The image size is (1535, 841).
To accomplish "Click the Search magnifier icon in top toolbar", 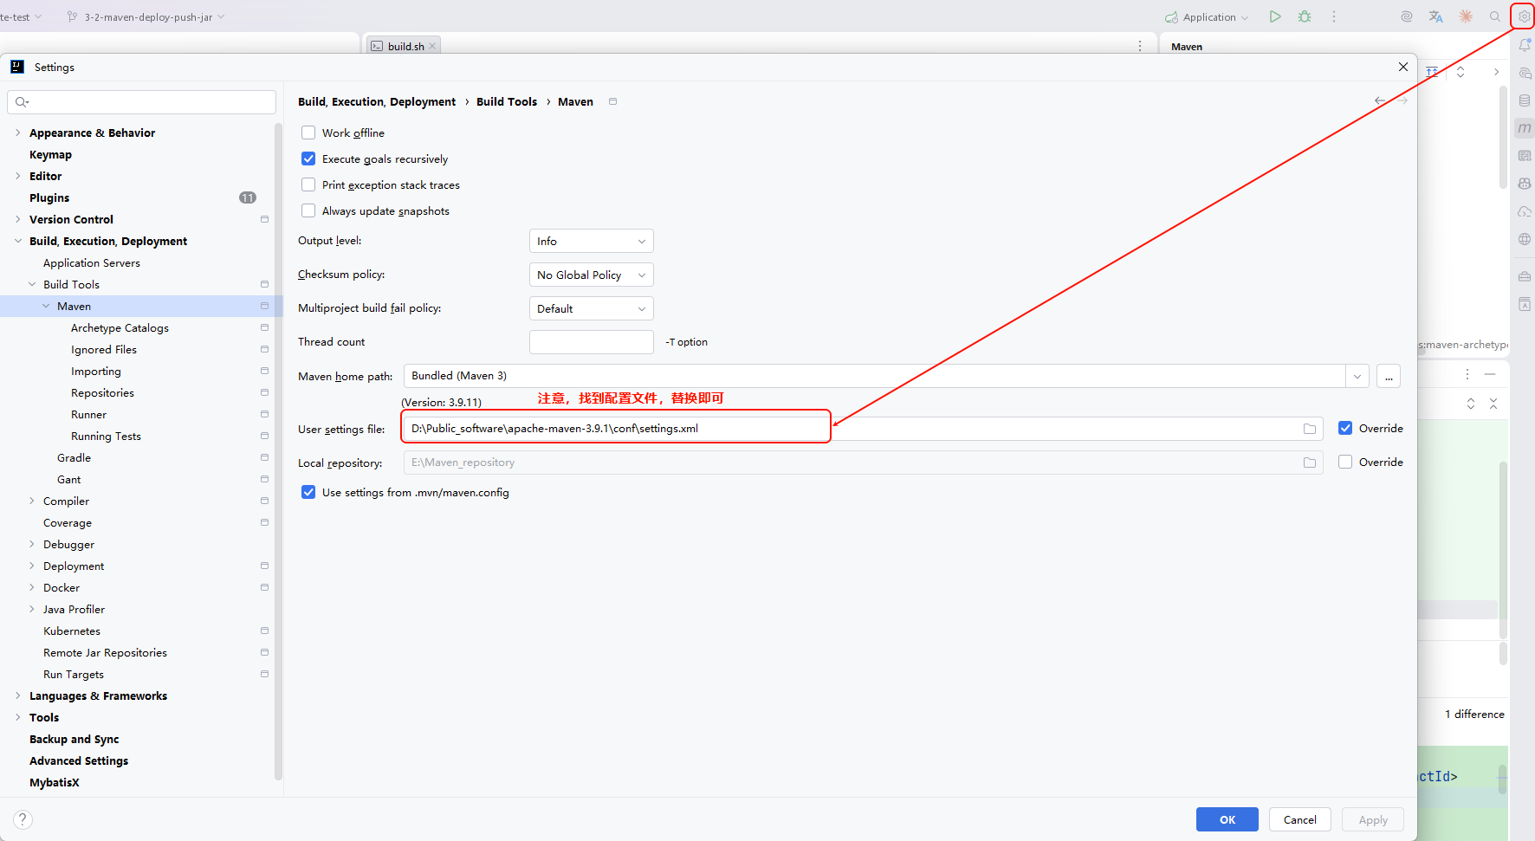I will [x=1495, y=16].
